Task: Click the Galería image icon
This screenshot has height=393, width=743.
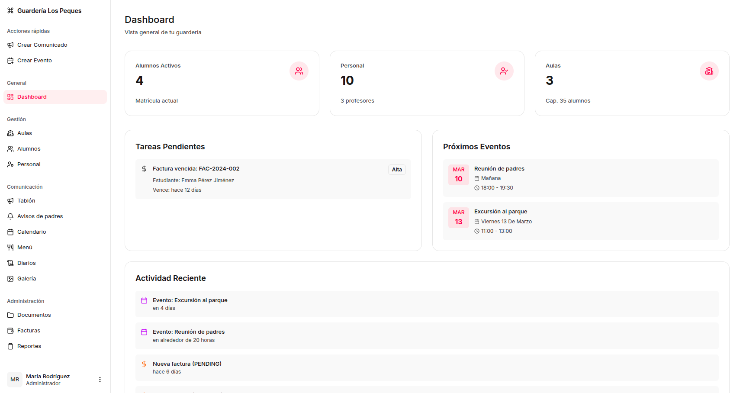Action: point(10,278)
